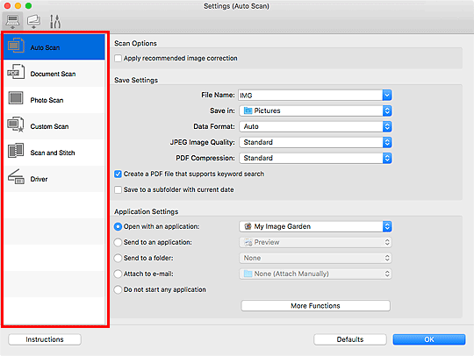Image resolution: width=474 pixels, height=356 pixels.
Task: Open the Send to a folder None dropdown
Action: [x=315, y=258]
